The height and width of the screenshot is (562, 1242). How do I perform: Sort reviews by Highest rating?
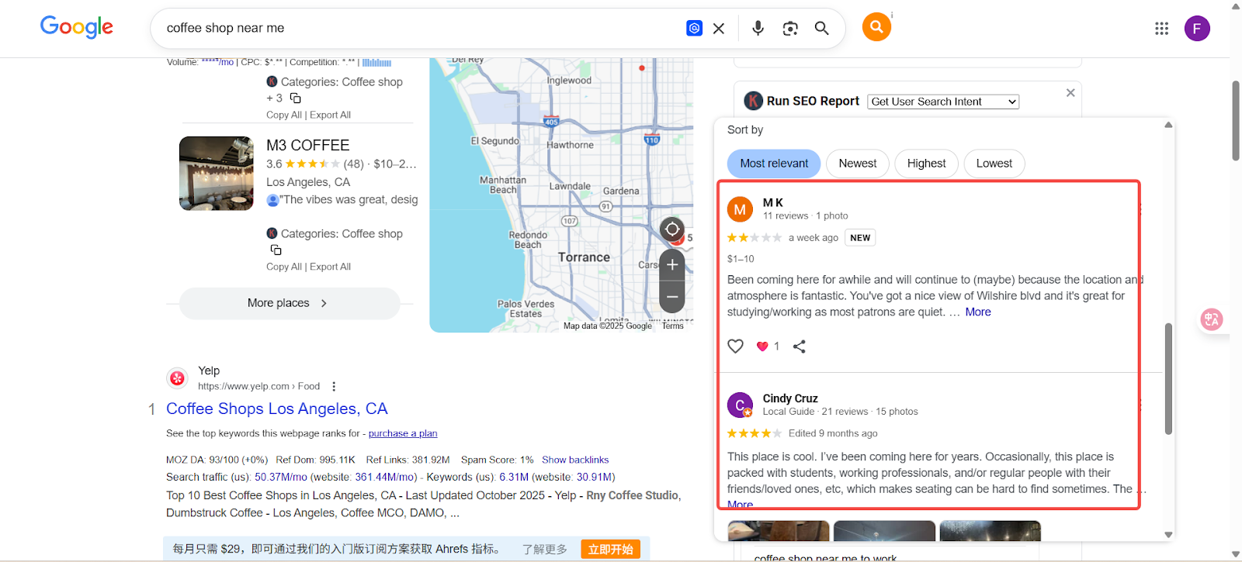click(x=926, y=164)
